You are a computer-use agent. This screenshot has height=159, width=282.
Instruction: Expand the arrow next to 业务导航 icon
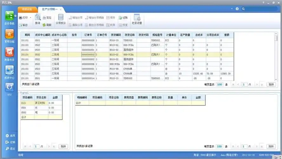click(x=16, y=16)
